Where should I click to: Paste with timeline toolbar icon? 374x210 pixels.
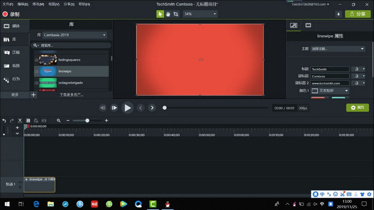tap(36, 120)
